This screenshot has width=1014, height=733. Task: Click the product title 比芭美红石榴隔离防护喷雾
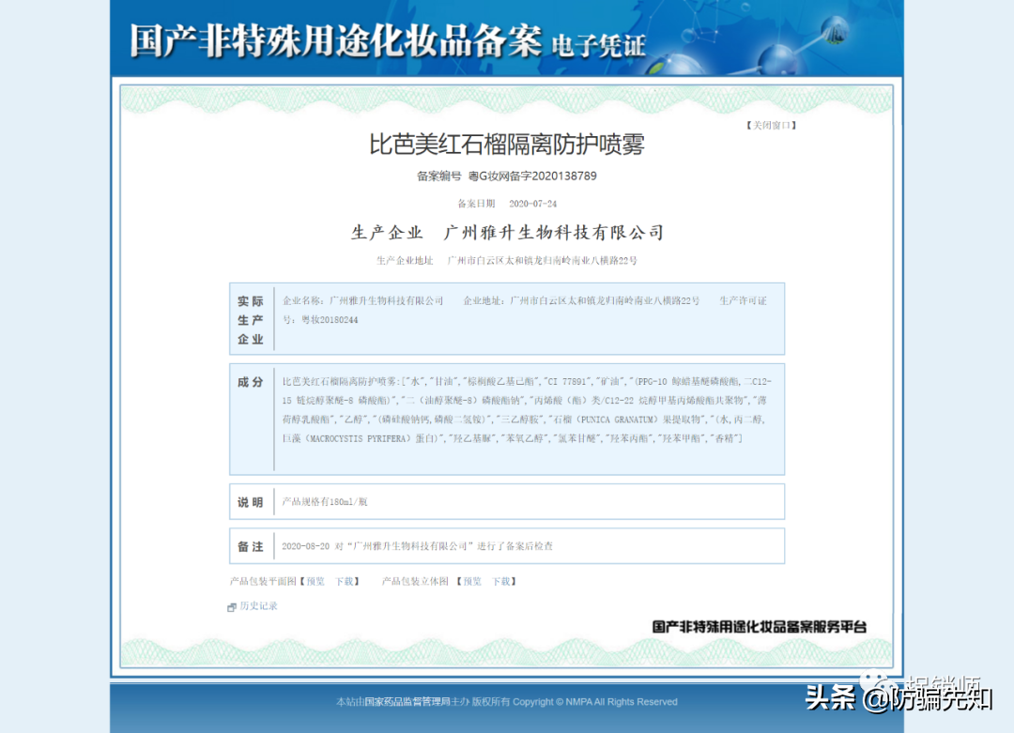point(506,145)
